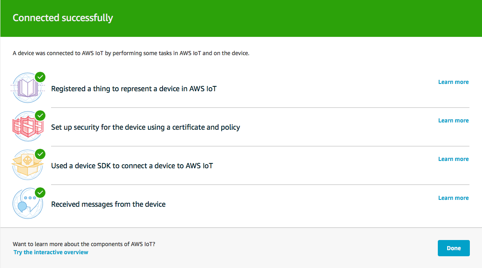Click green checkmark on security icon
This screenshot has height=268, width=482.
click(40, 116)
